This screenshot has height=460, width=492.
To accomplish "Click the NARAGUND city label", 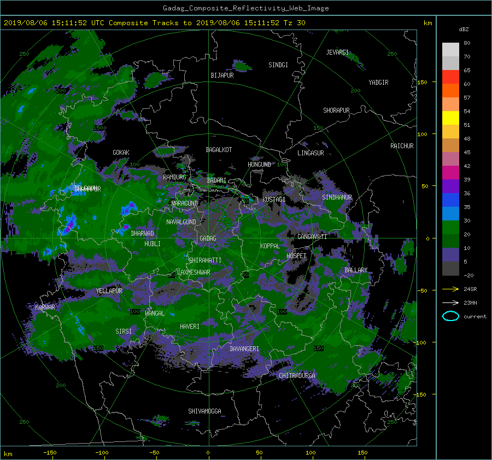I will click(185, 203).
